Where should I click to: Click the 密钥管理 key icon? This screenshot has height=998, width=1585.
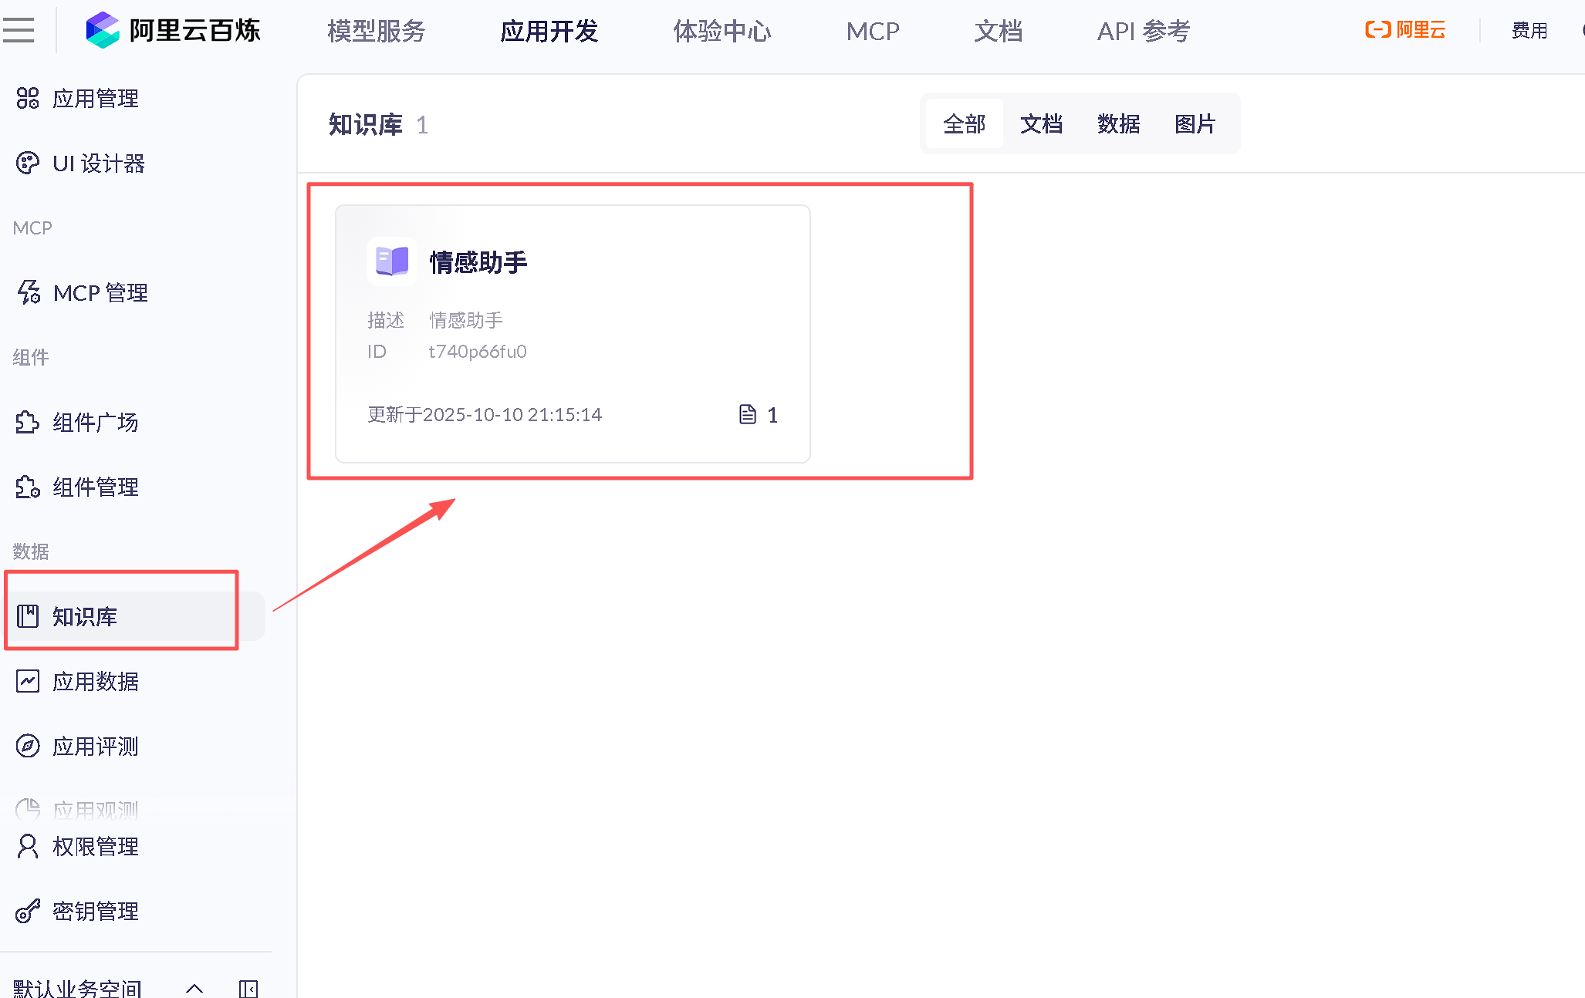click(28, 911)
